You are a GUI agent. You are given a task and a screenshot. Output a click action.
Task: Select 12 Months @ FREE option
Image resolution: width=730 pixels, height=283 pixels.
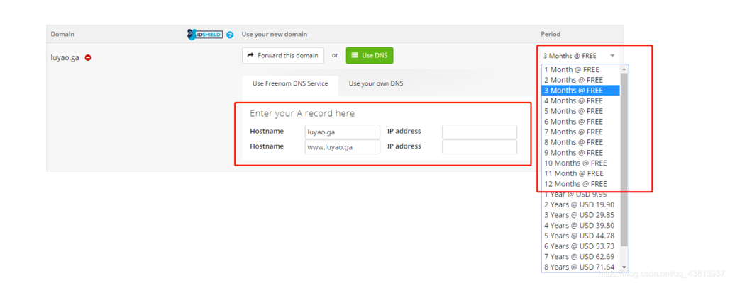pos(581,184)
